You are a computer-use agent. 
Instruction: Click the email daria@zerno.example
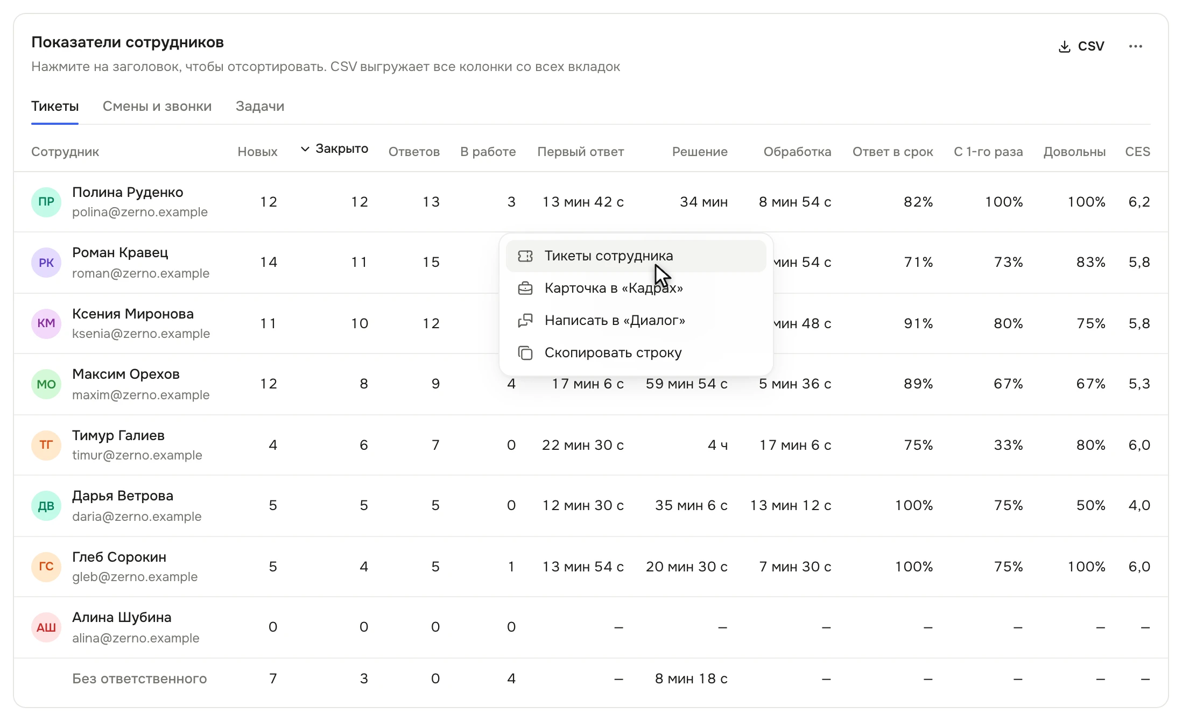(x=137, y=517)
